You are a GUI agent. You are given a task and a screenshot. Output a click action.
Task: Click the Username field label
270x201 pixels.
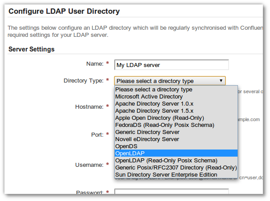pyautogui.click(x=88, y=165)
